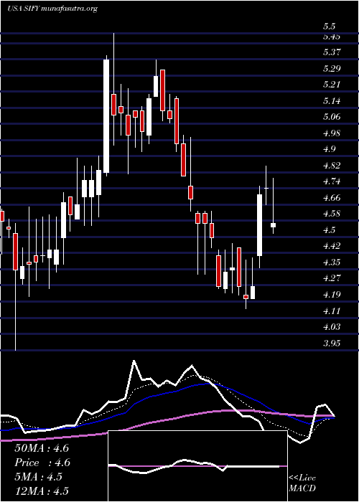
Task: Click inside the Live MACD inset chart
Action: point(197,466)
